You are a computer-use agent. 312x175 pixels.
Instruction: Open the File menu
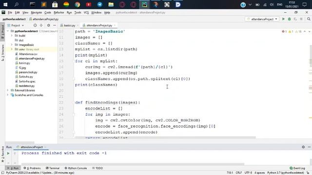[10, 13]
